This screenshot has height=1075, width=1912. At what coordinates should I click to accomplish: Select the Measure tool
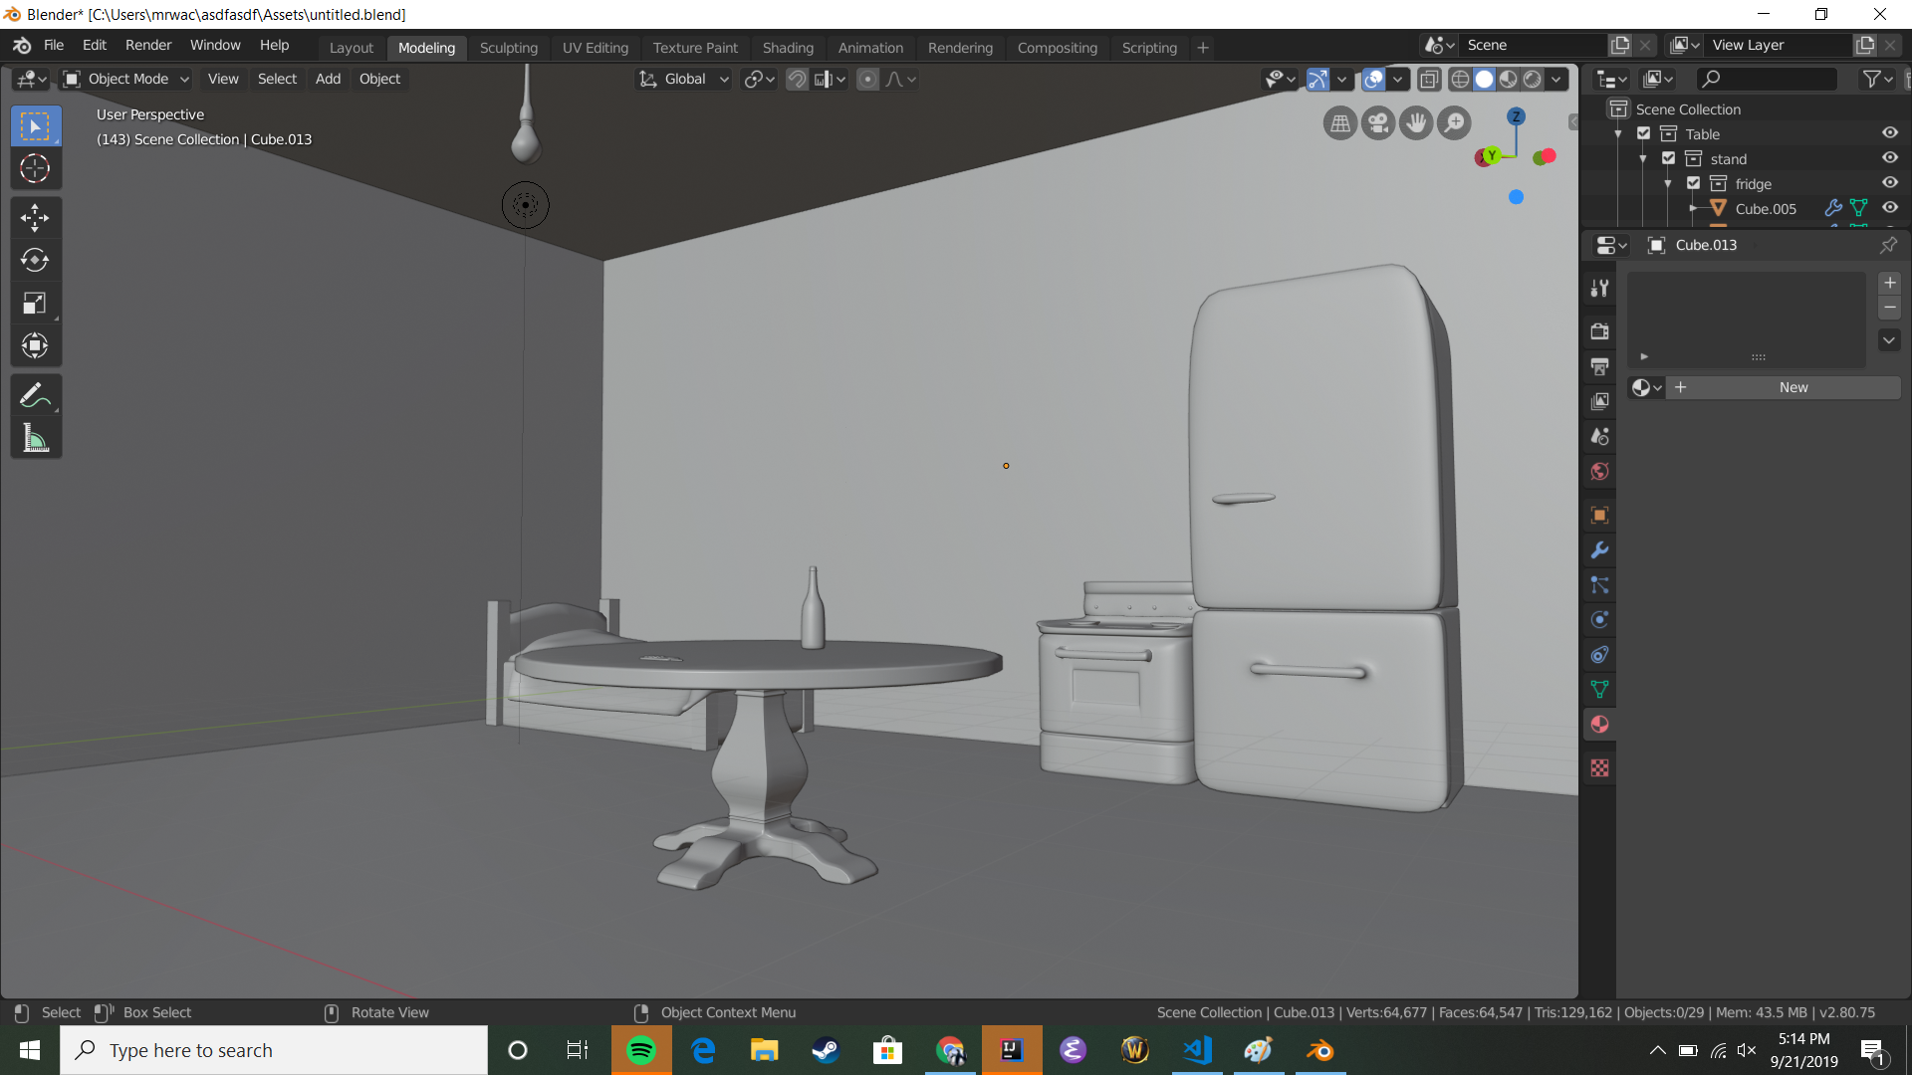pyautogui.click(x=35, y=438)
